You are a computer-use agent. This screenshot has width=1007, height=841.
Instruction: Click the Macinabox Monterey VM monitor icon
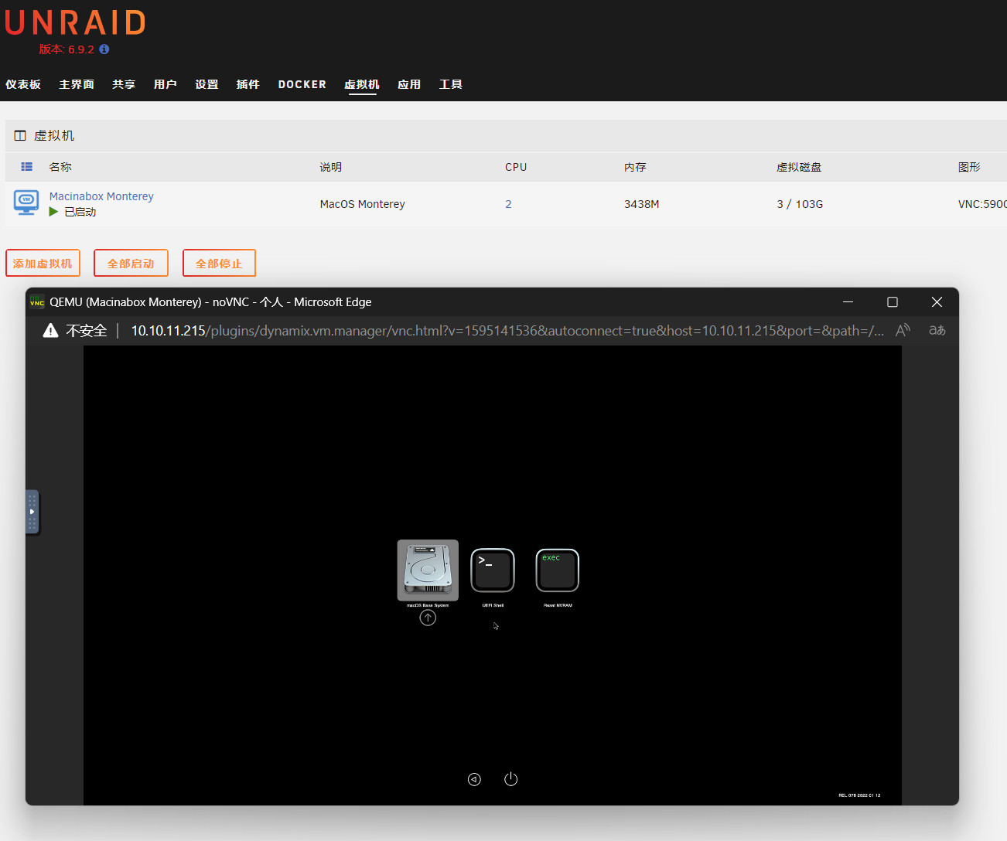point(26,203)
